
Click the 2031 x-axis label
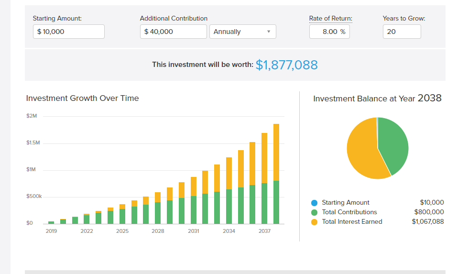click(x=194, y=231)
